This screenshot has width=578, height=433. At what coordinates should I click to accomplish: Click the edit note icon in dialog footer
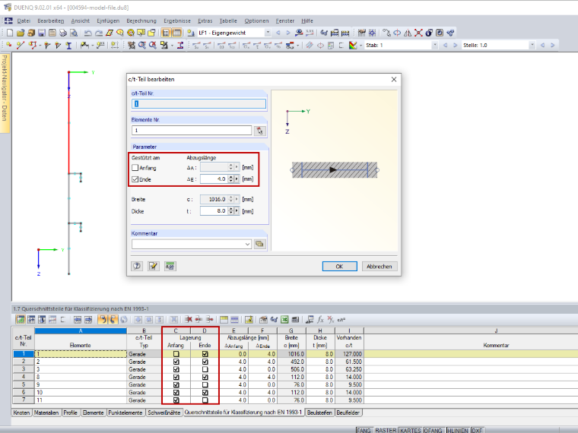click(154, 266)
